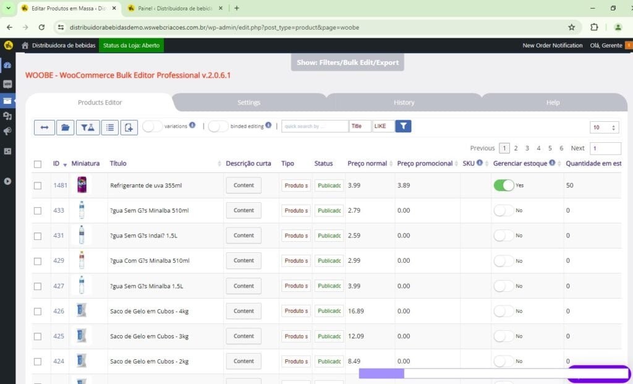Open the Tipo dropdown for product 427
This screenshot has width=633, height=384.
click(296, 286)
